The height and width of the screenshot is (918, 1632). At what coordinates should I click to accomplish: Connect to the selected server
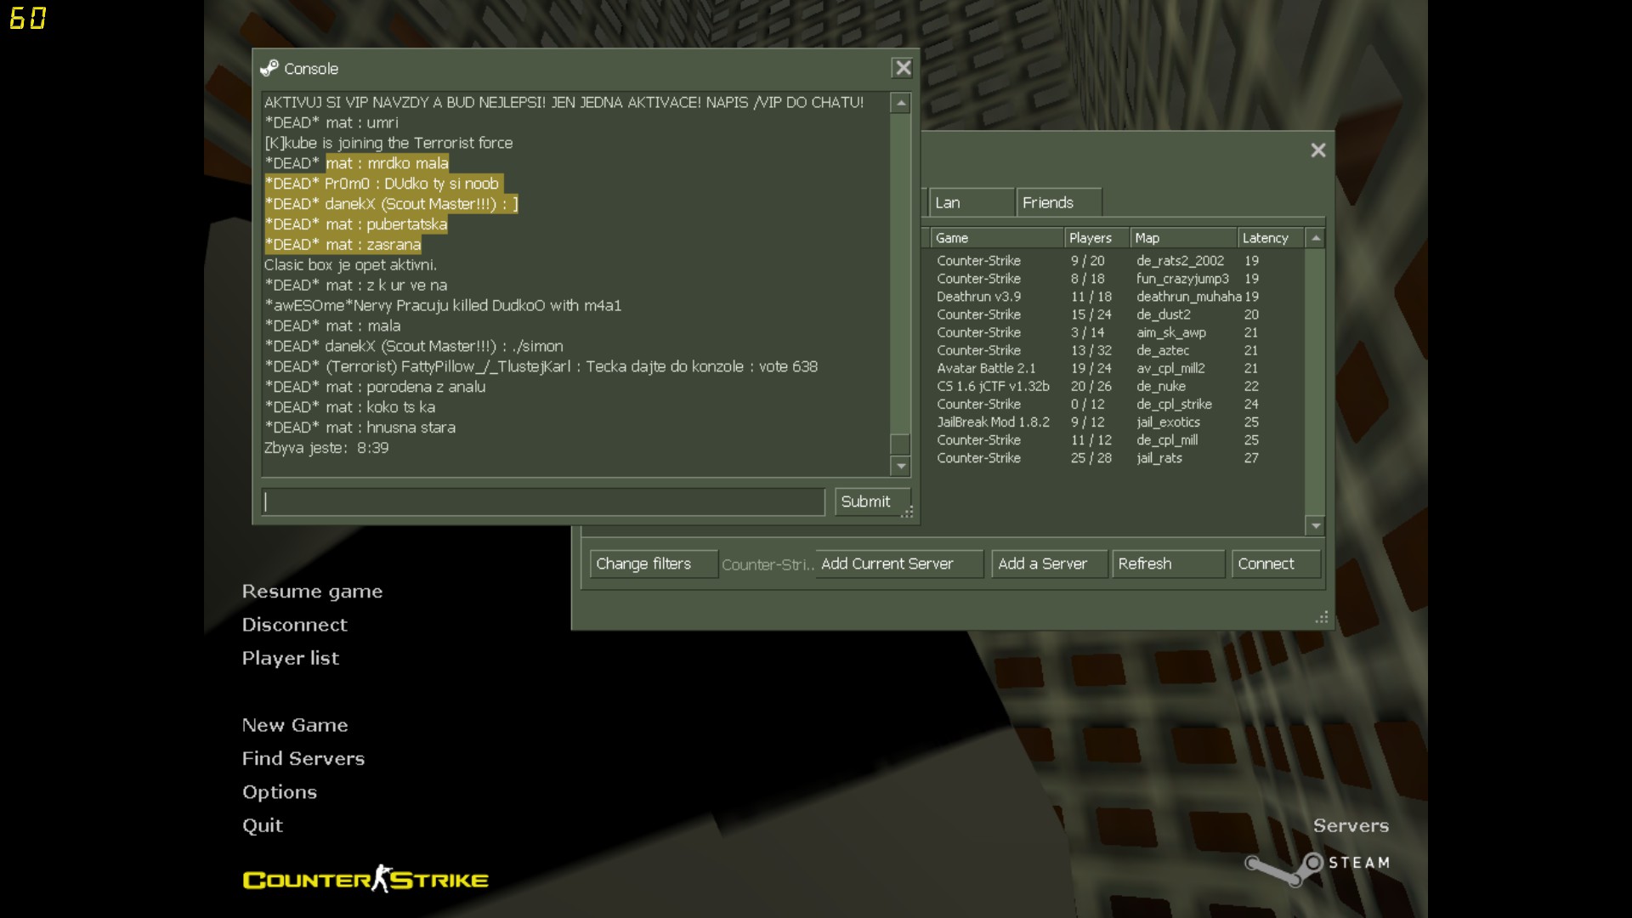click(x=1276, y=564)
